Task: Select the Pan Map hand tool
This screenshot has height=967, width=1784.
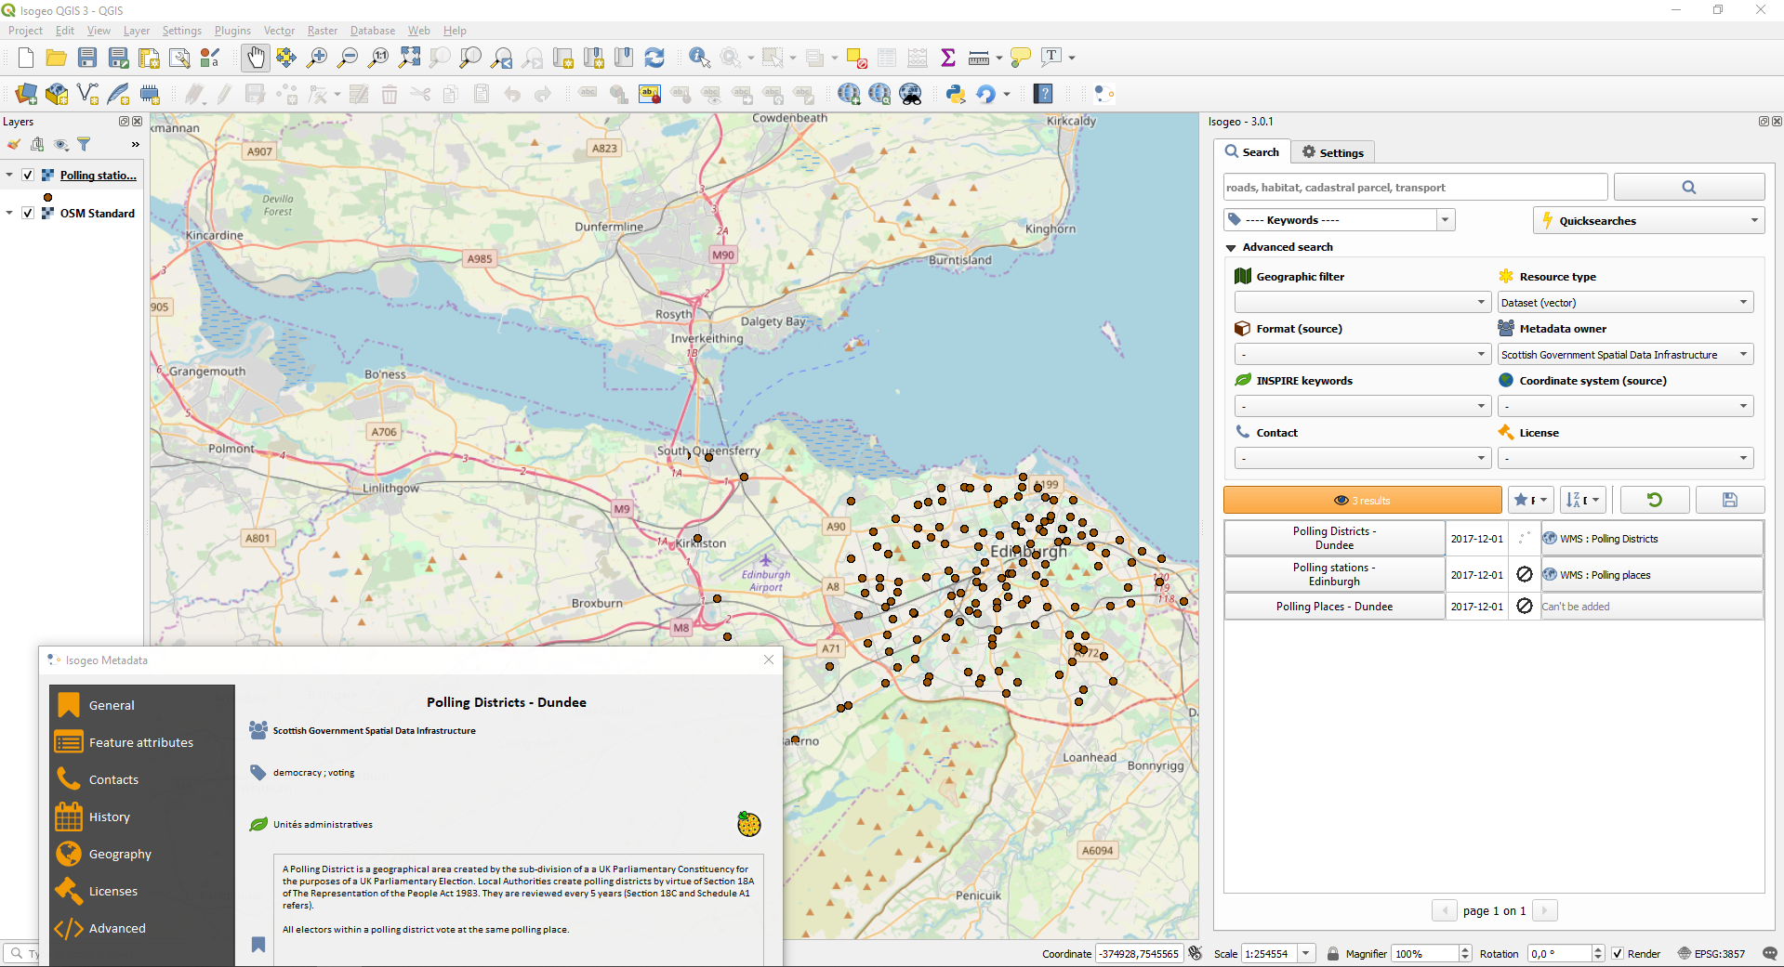Action: pyautogui.click(x=255, y=58)
